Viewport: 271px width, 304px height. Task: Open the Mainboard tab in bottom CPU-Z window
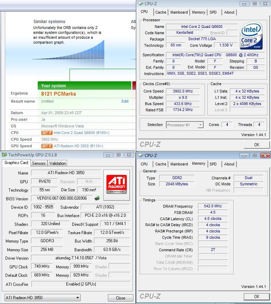[179, 164]
